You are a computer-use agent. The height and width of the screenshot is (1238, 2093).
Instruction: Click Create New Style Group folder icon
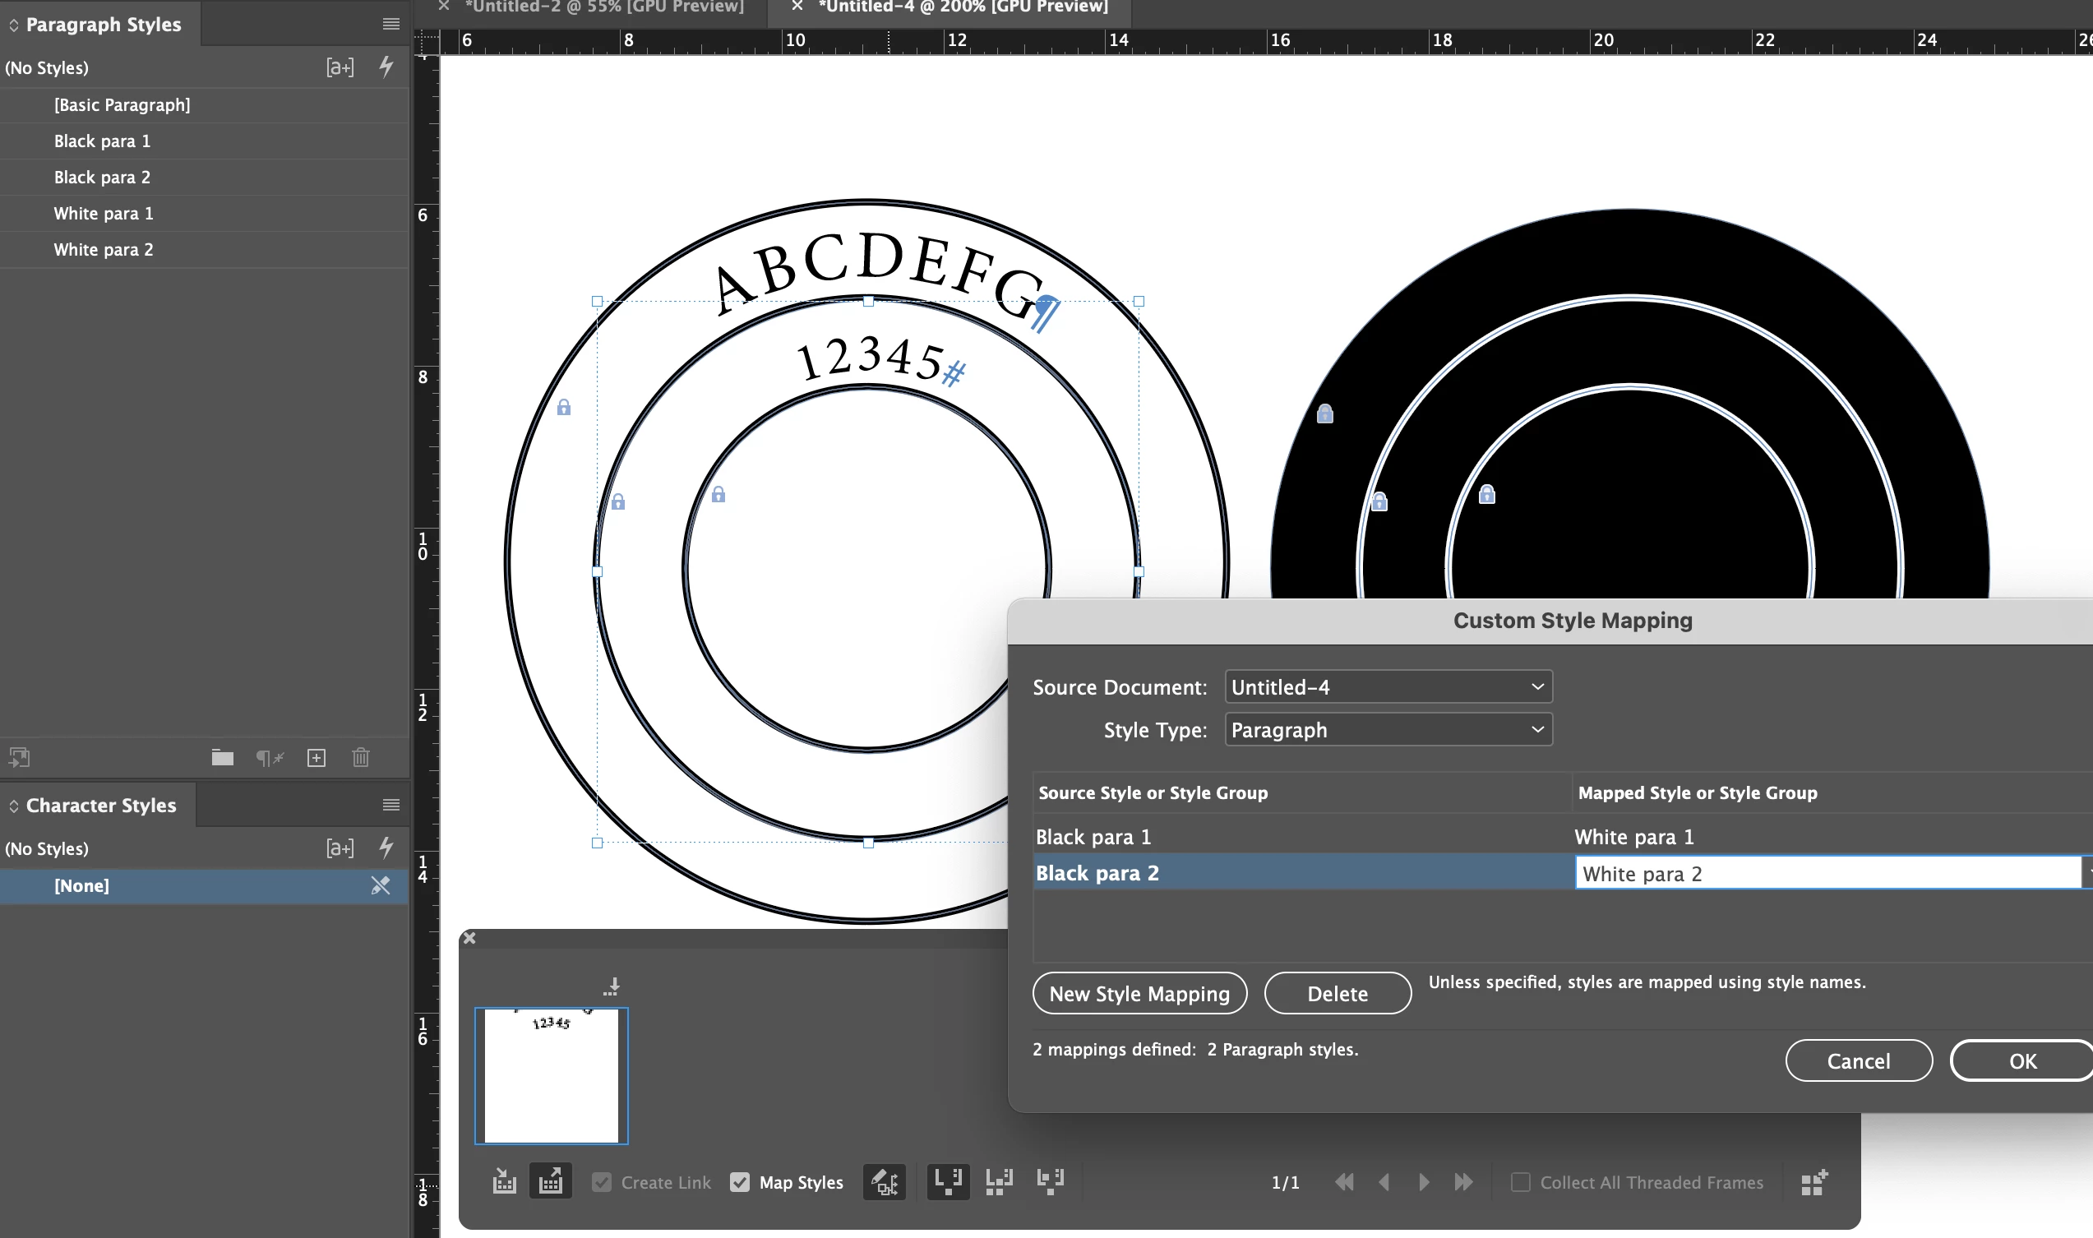click(x=222, y=757)
